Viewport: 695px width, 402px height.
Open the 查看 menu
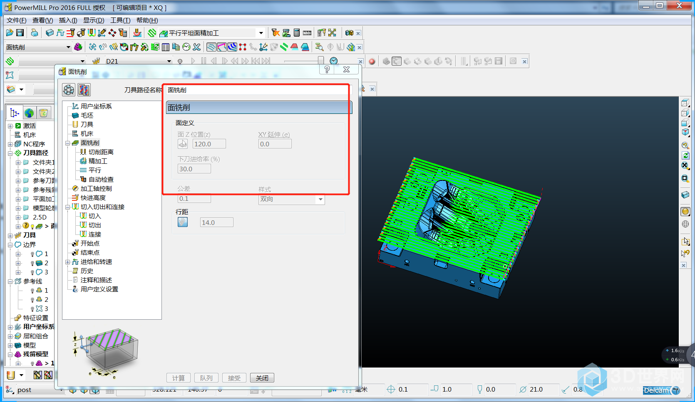coord(43,20)
